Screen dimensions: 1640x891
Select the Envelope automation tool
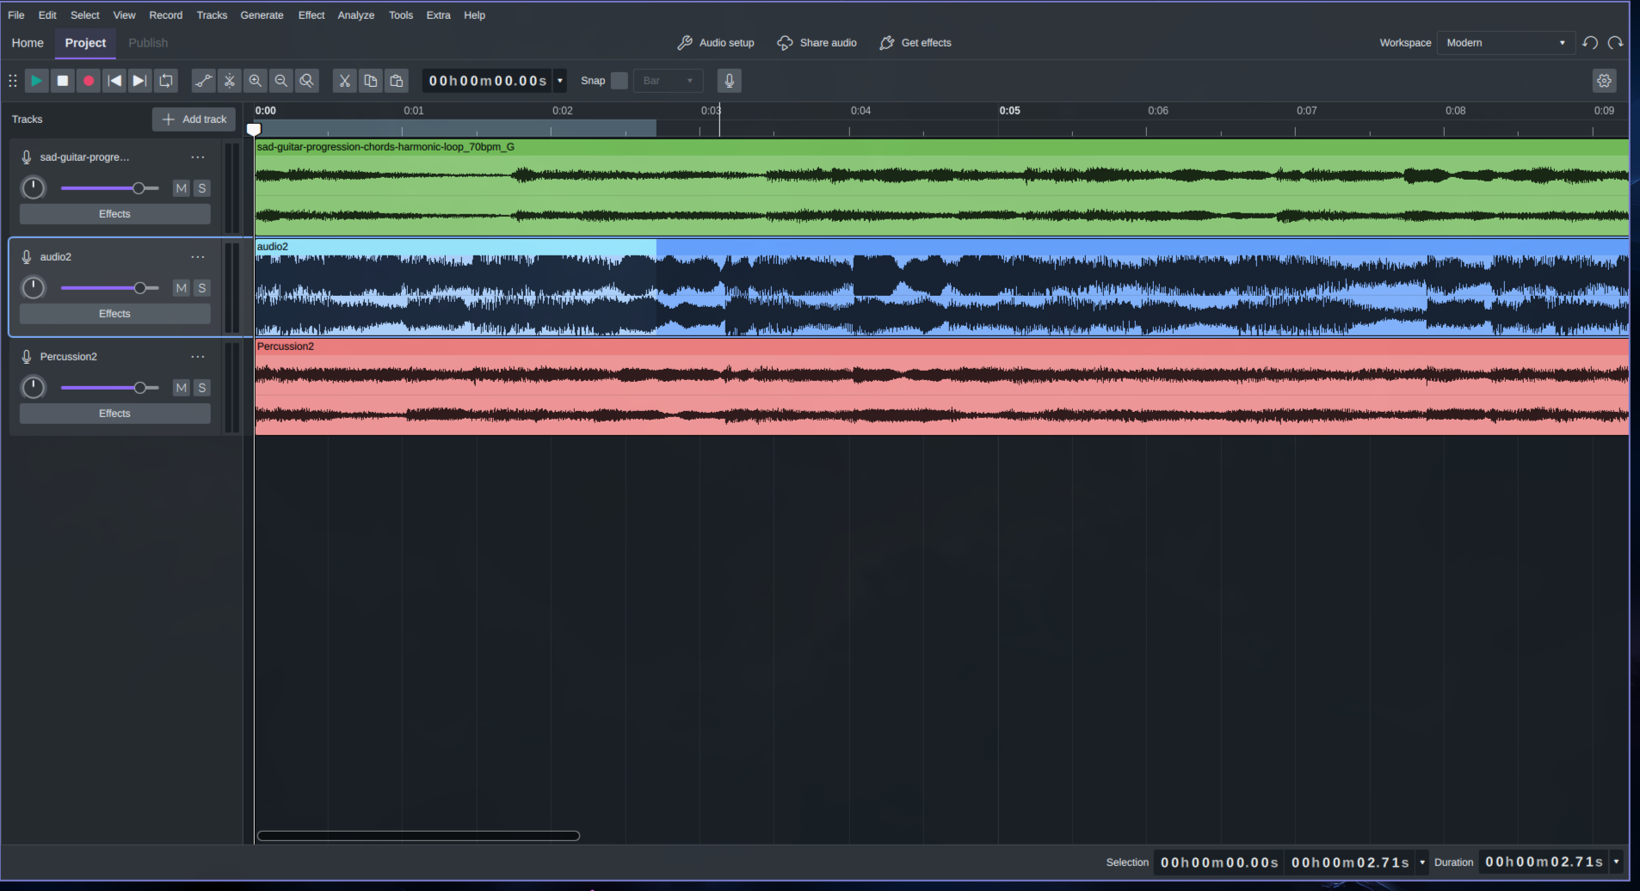click(x=203, y=81)
